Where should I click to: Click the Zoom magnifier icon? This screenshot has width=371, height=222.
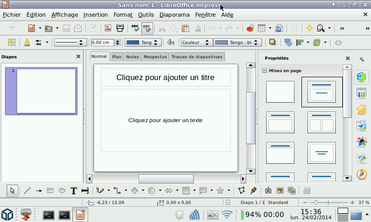tap(321, 28)
